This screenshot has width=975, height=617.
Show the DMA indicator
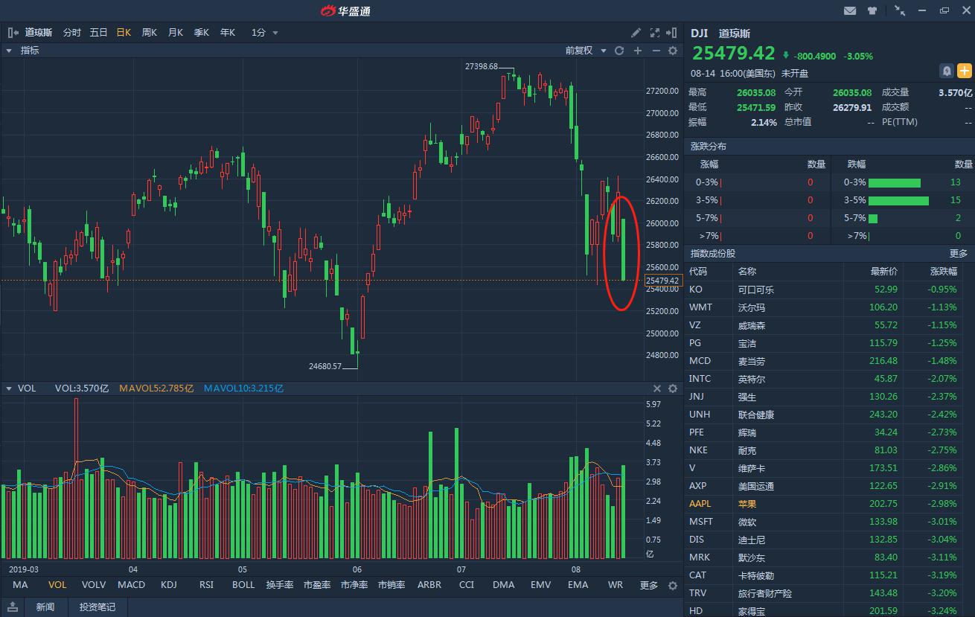point(504,585)
